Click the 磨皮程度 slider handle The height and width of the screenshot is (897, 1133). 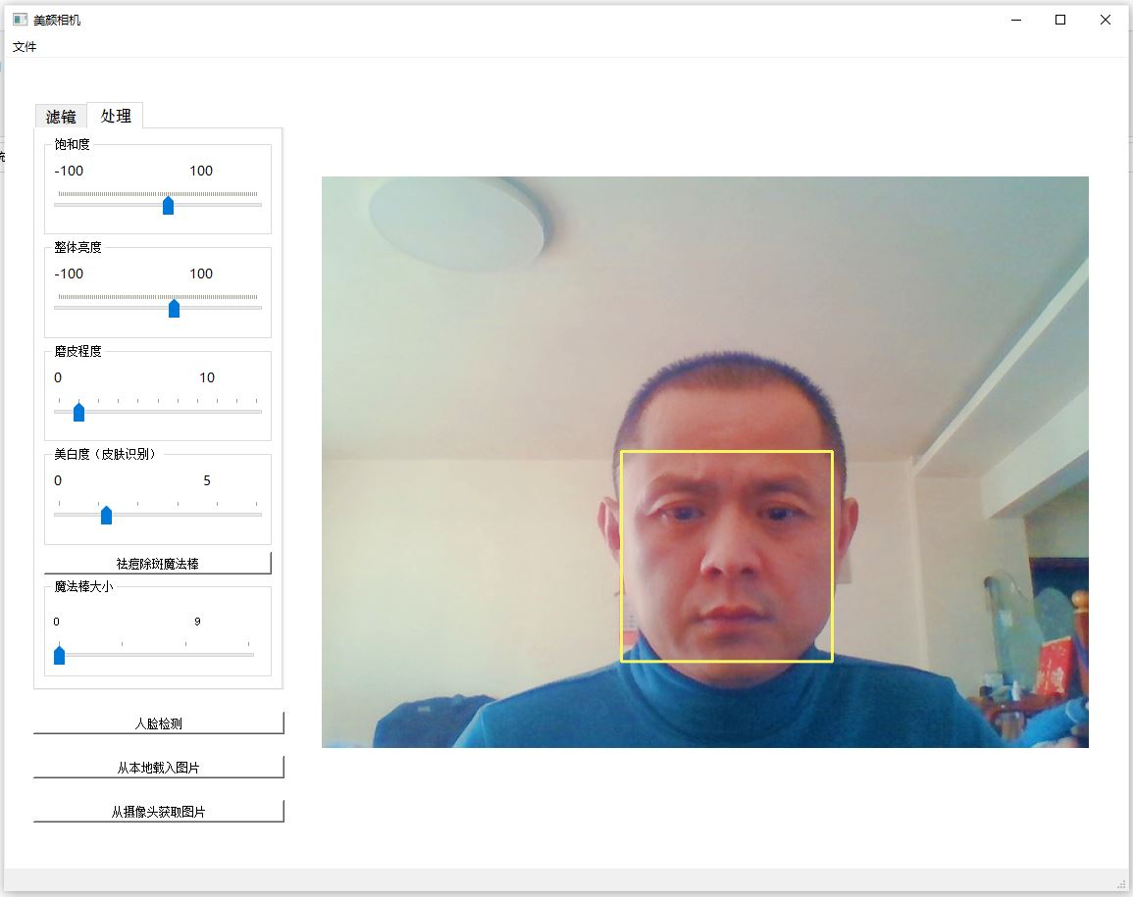[78, 412]
